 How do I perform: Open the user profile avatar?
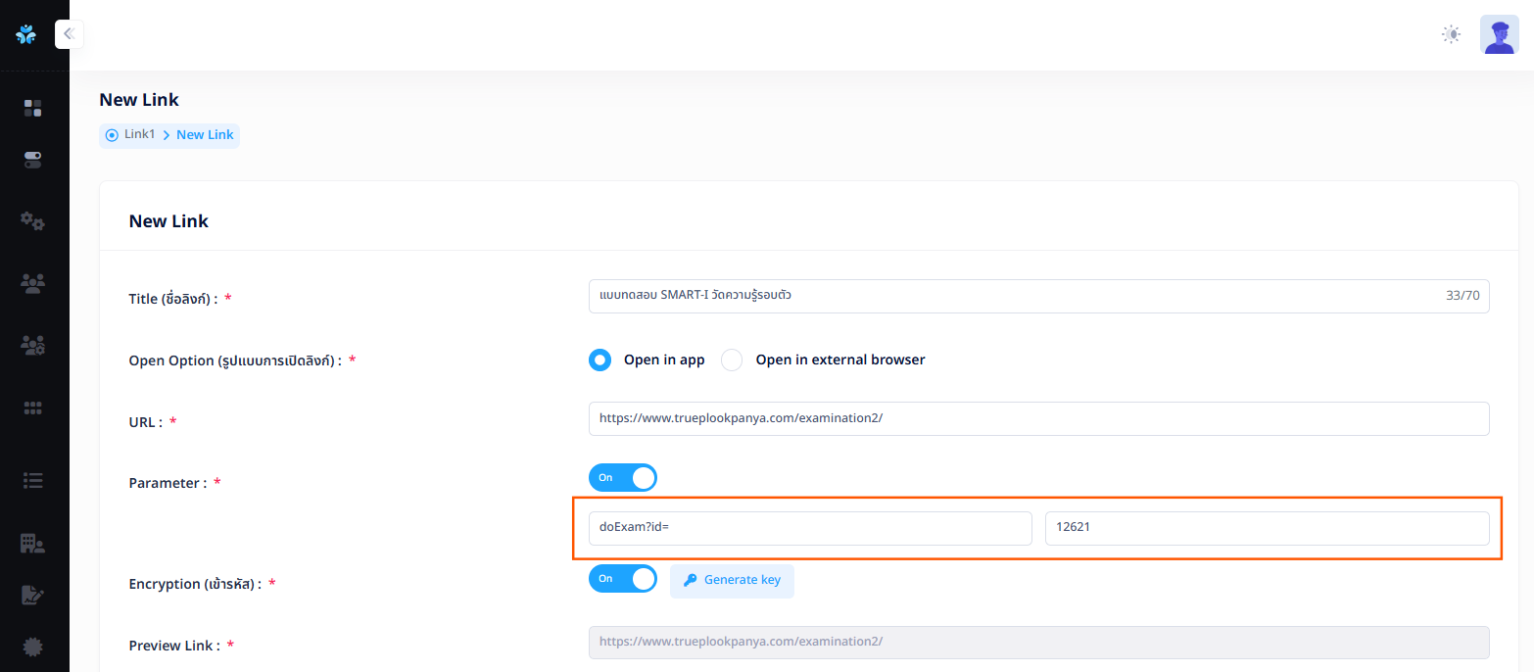click(x=1499, y=34)
